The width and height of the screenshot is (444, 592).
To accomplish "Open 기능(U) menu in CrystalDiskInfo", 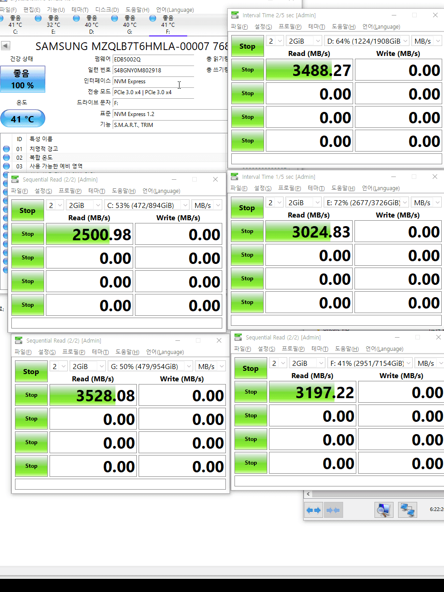I will 56,10.
